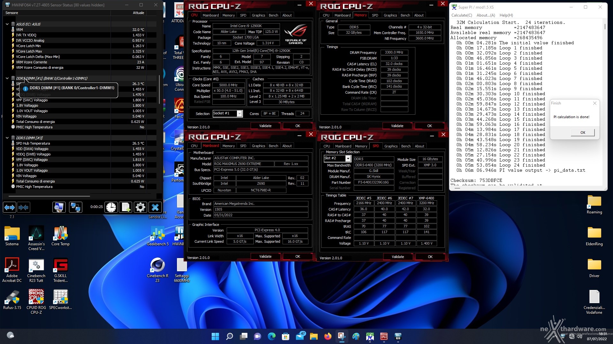
Task: Open Credenziali Vodafone text file
Action: [x=594, y=302]
